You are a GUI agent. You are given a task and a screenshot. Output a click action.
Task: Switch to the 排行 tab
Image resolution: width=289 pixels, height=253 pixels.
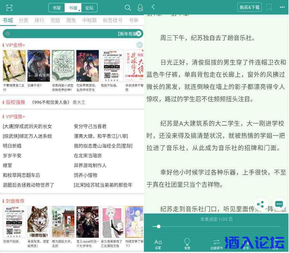click(39, 20)
